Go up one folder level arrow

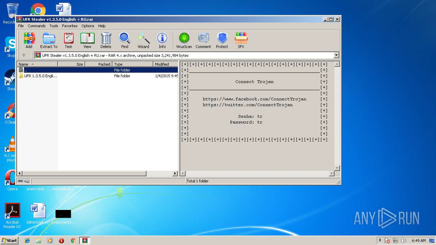[x=24, y=55]
